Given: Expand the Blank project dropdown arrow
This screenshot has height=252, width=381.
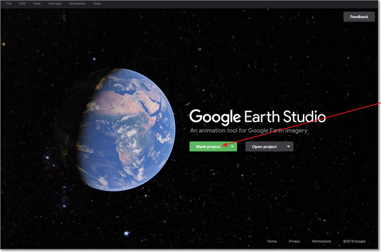Looking at the screenshot, I should (233, 147).
